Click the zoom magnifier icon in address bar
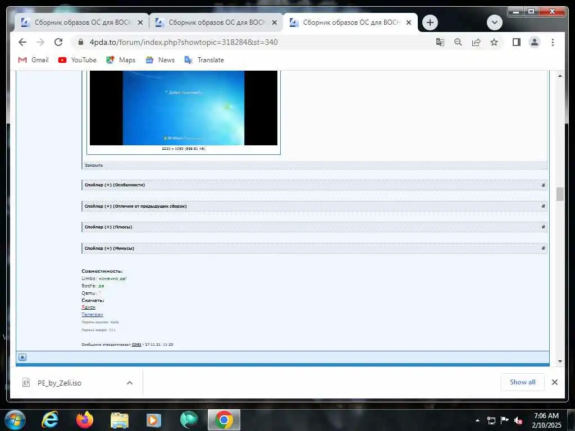Viewport: 575px width, 431px height. (458, 42)
